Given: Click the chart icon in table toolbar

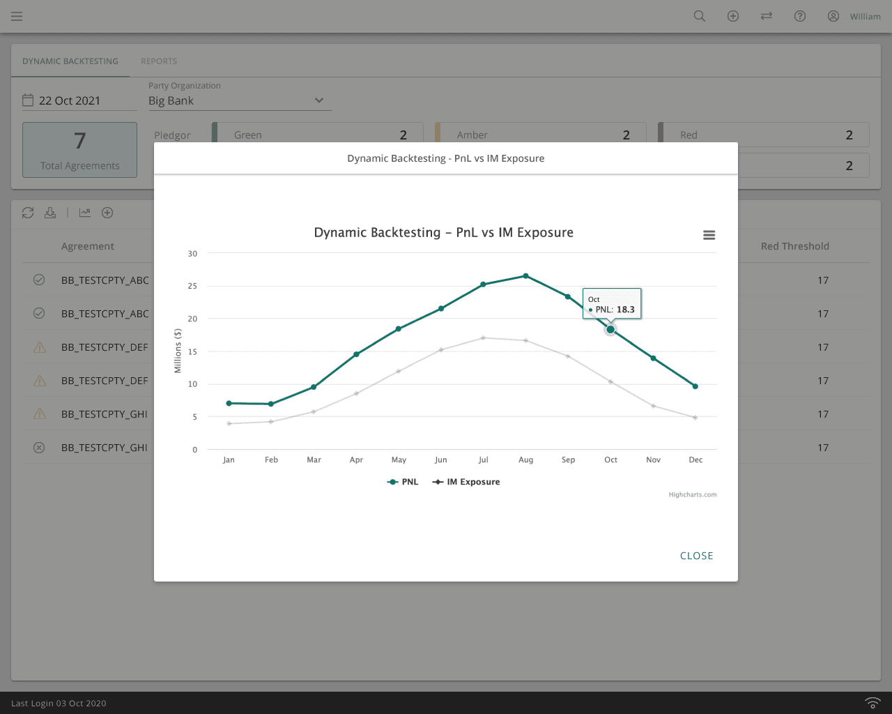Looking at the screenshot, I should click(85, 213).
